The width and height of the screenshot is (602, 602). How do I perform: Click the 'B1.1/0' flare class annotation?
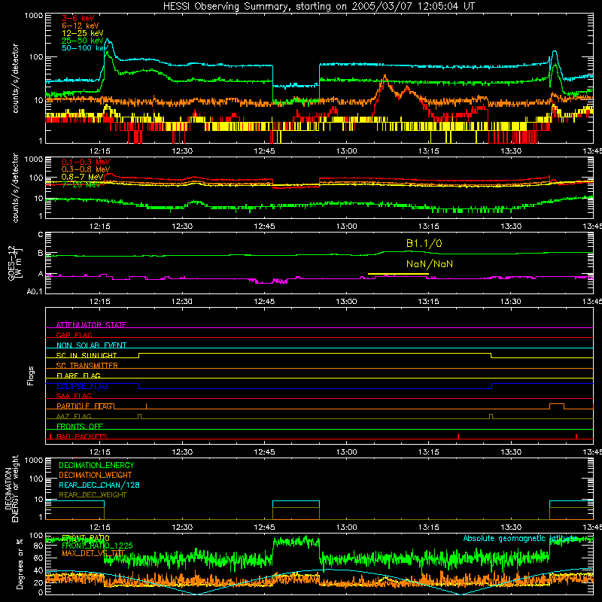coord(424,243)
